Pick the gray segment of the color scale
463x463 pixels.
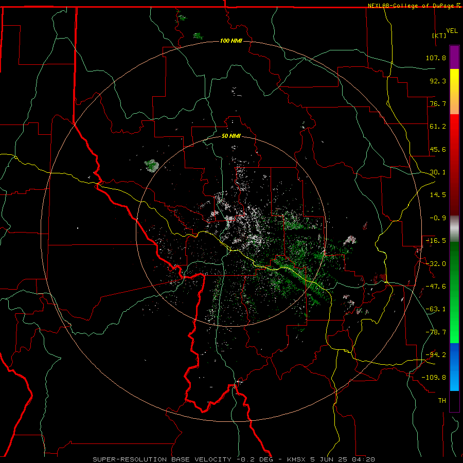[x=454, y=228]
